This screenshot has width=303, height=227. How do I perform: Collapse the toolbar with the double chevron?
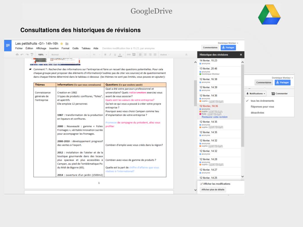pos(186,55)
